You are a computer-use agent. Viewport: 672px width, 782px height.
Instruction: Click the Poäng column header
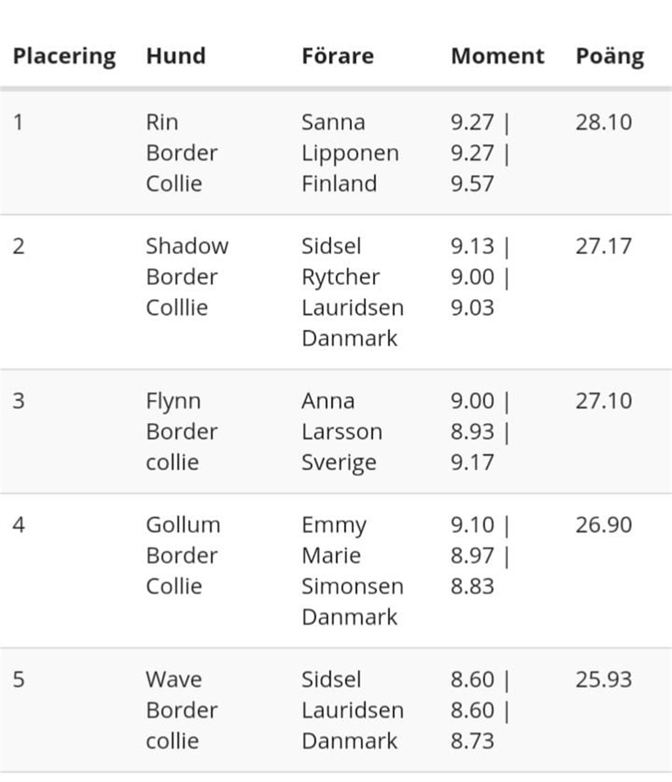pos(610,57)
